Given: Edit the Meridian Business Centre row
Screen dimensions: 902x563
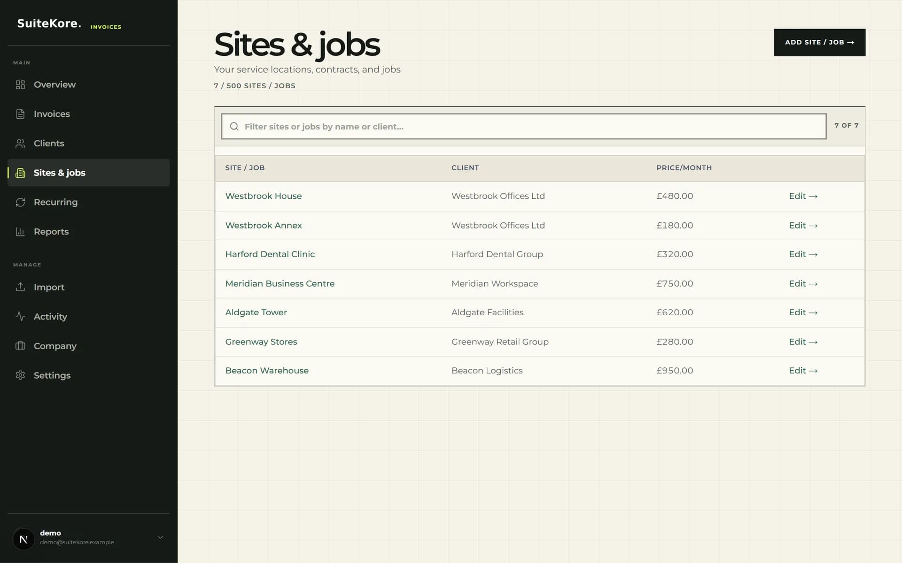Looking at the screenshot, I should 803,283.
